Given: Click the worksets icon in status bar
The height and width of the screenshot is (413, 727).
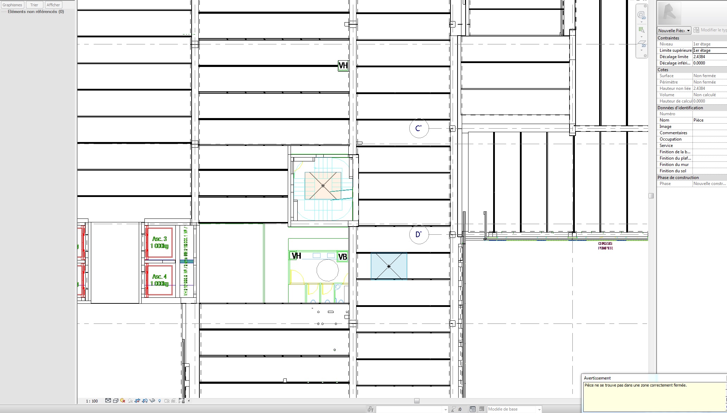Looking at the screenshot, I should click(370, 409).
